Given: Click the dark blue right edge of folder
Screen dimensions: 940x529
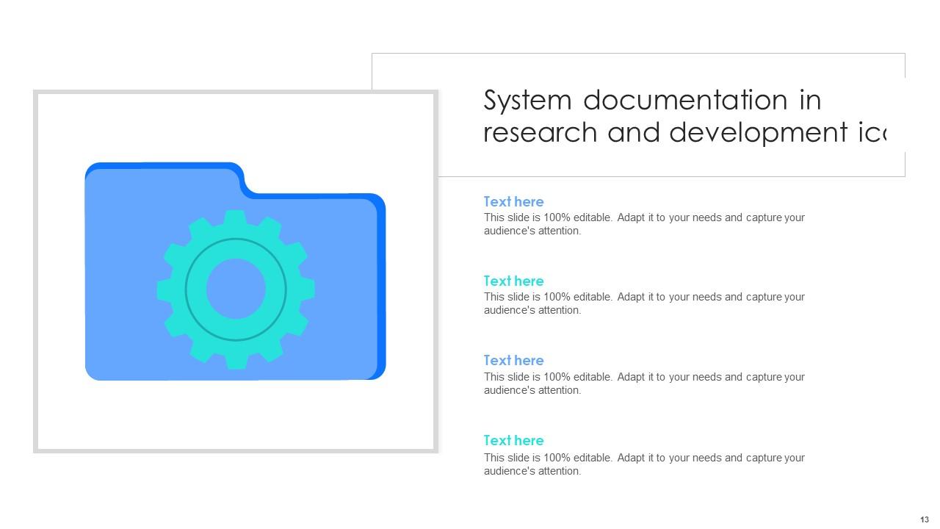Looking at the screenshot, I should click(x=382, y=287).
